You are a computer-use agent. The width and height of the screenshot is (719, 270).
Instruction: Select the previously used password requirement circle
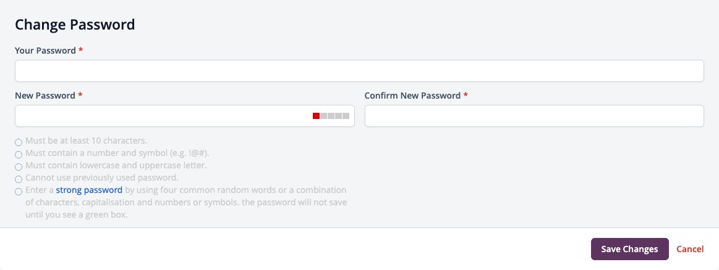(x=19, y=179)
